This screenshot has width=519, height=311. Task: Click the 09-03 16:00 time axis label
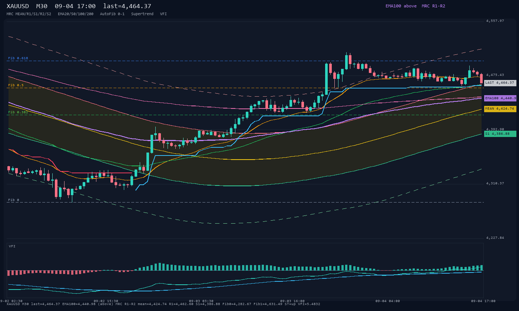pyautogui.click(x=292, y=301)
